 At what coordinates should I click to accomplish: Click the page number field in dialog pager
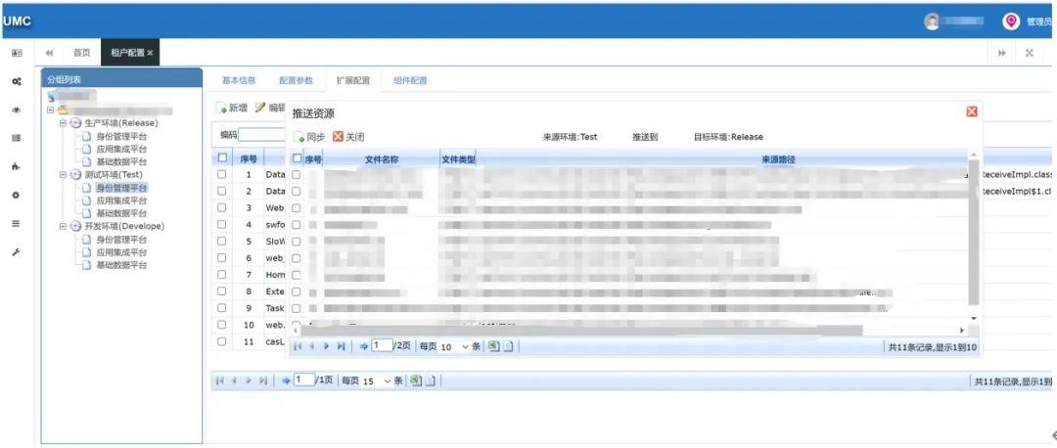(382, 345)
